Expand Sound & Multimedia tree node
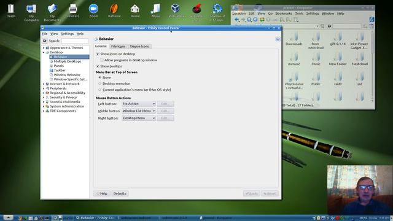 (44, 102)
